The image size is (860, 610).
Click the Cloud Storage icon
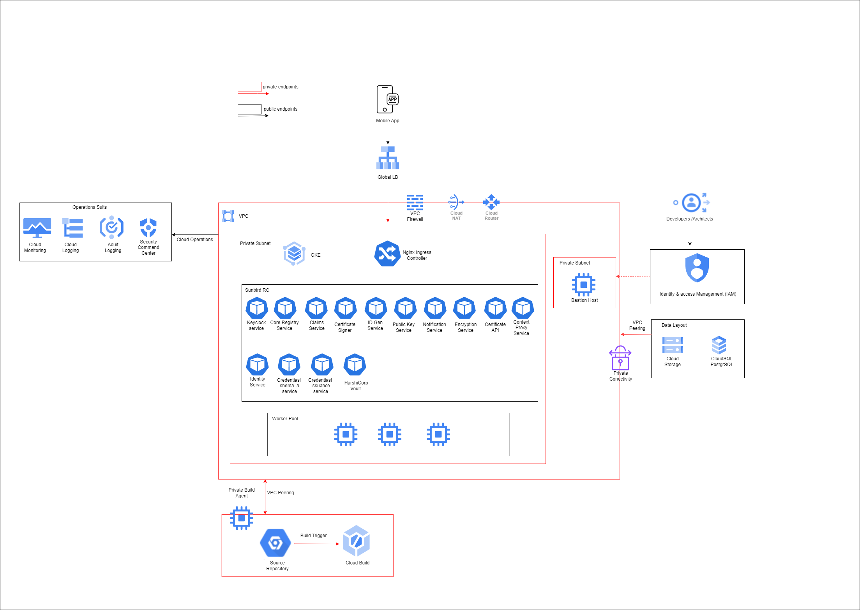click(x=672, y=345)
